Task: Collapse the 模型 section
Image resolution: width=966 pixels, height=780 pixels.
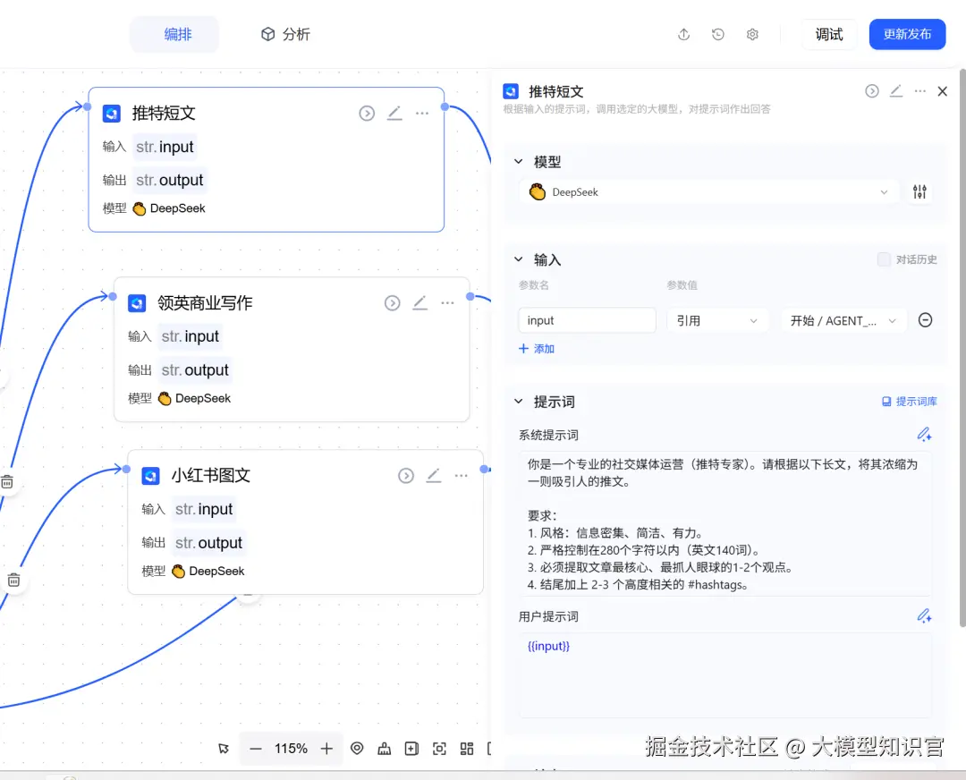Action: (x=519, y=161)
